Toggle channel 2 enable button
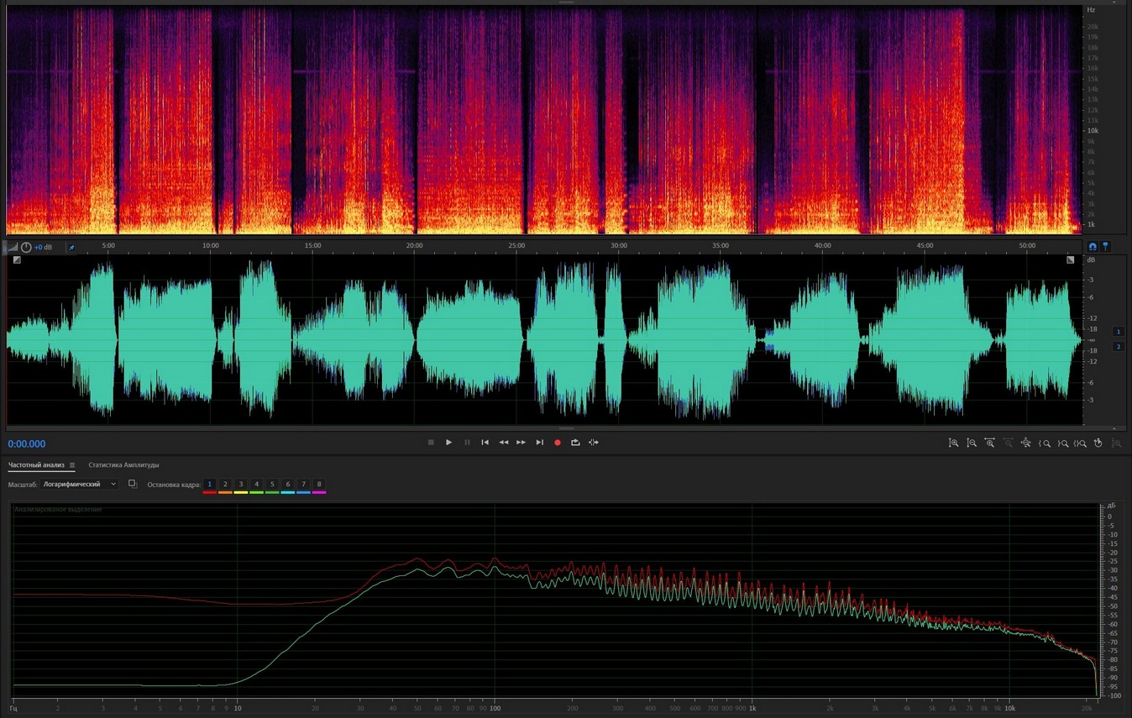 click(x=1118, y=347)
